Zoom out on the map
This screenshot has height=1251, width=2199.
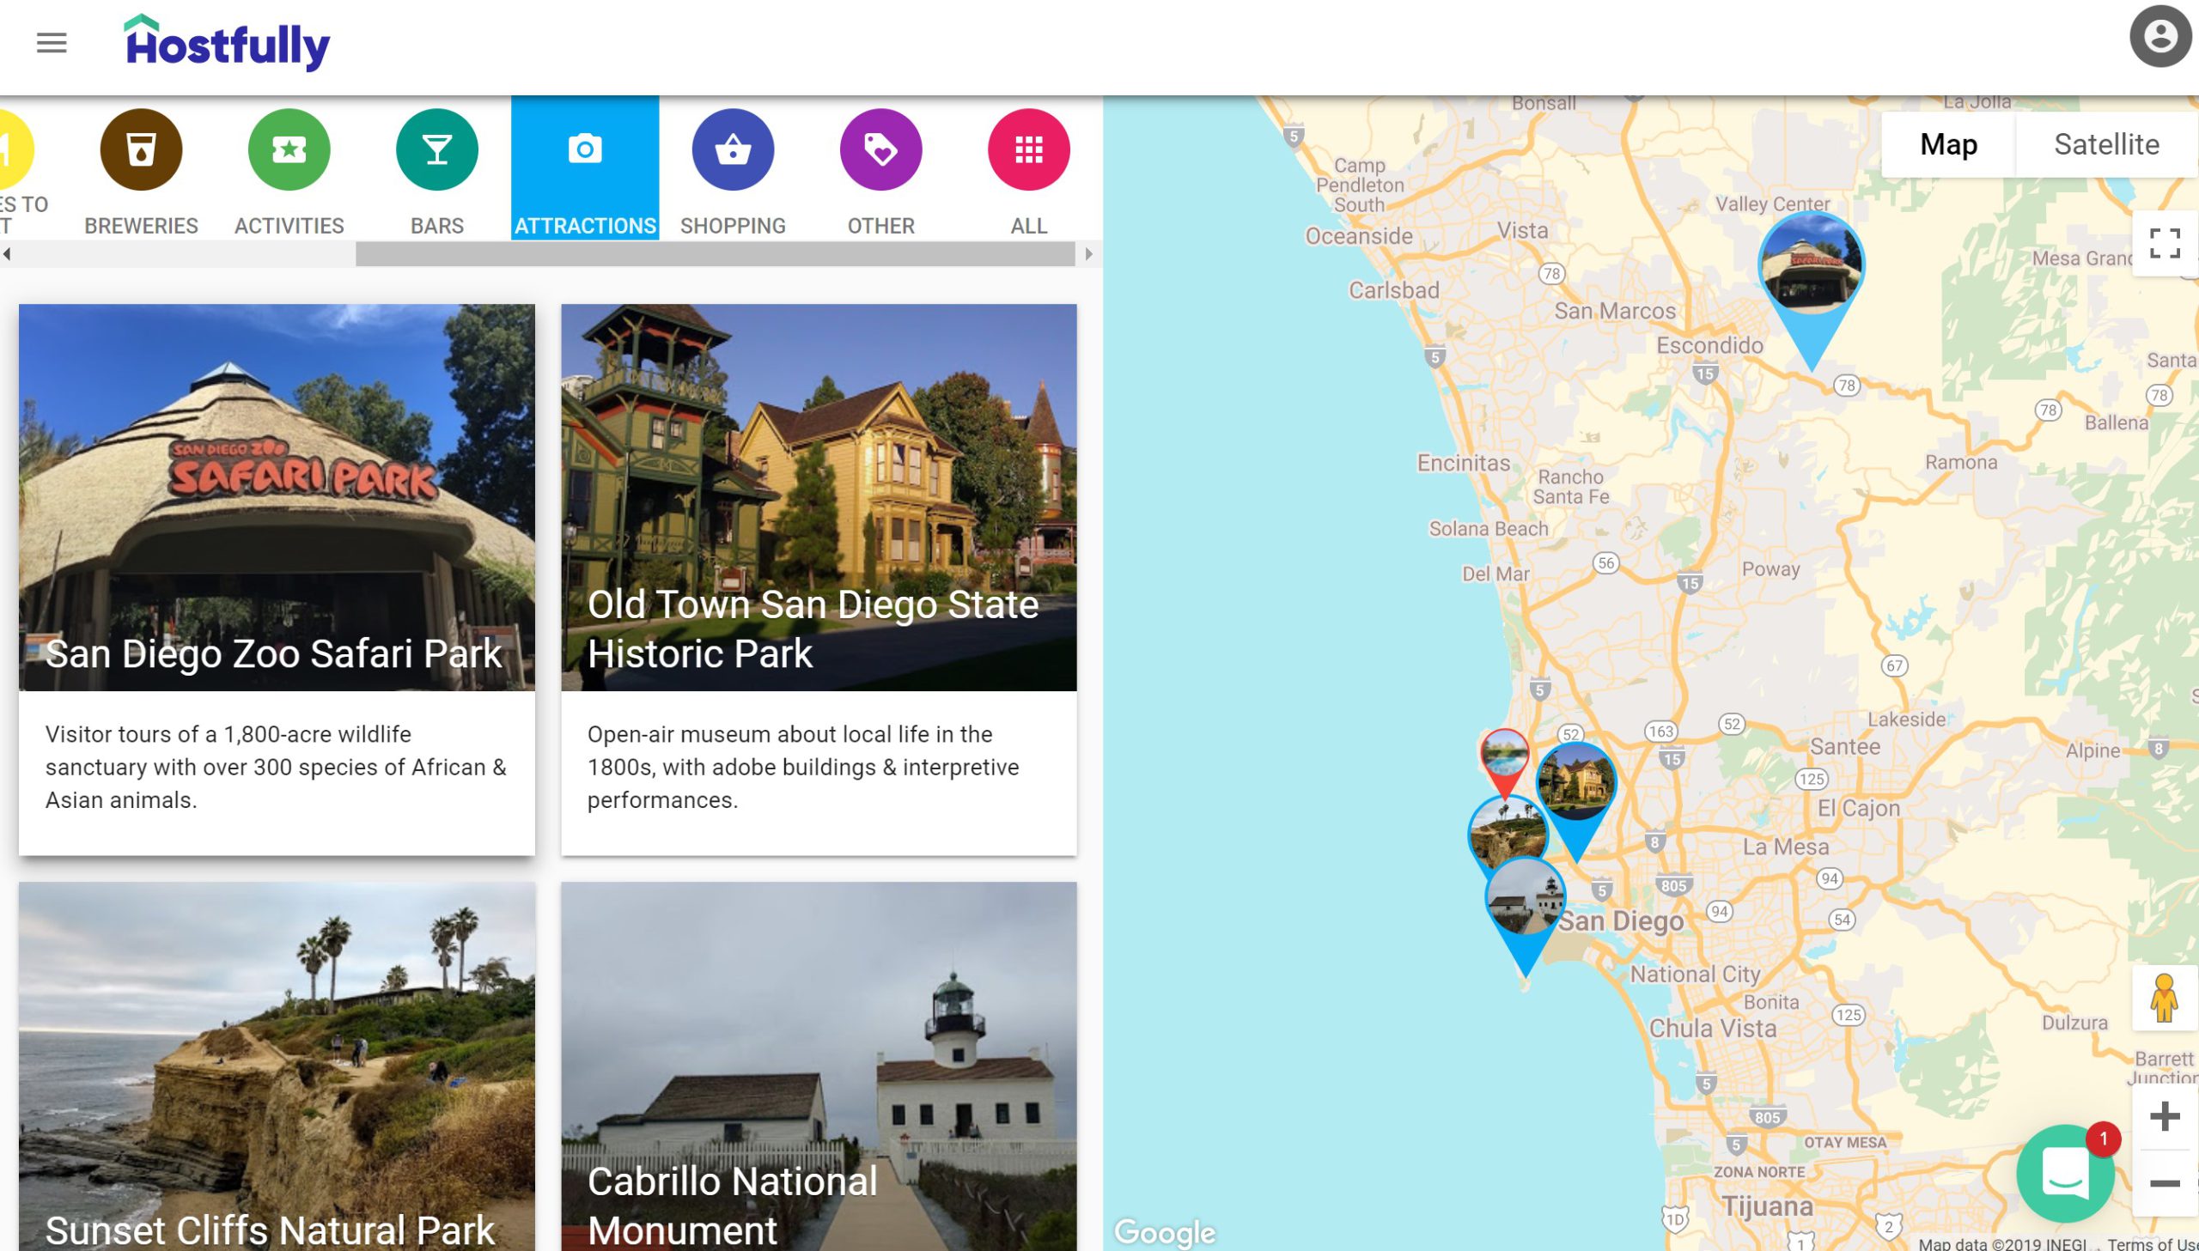pos(2164,1183)
